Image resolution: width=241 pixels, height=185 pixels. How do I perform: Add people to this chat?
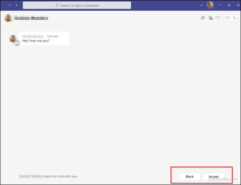[x=210, y=18]
